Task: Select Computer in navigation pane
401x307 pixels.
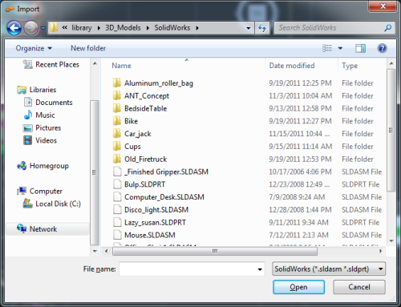Action: coord(39,192)
